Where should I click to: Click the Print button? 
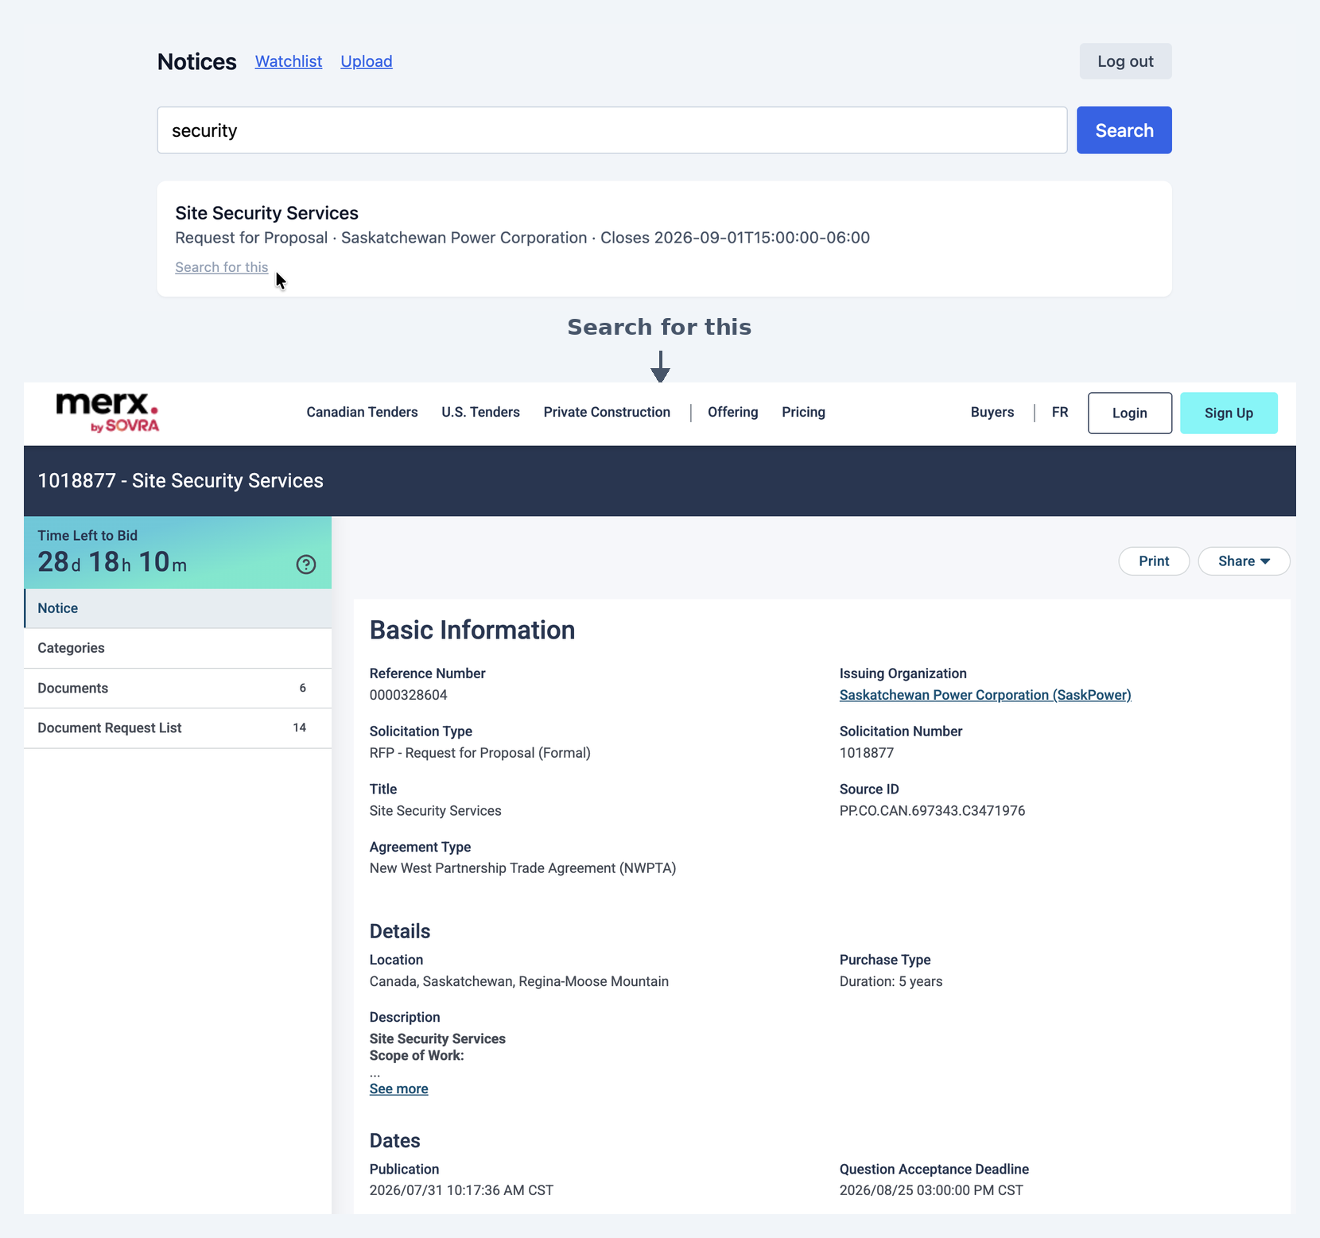(1154, 561)
